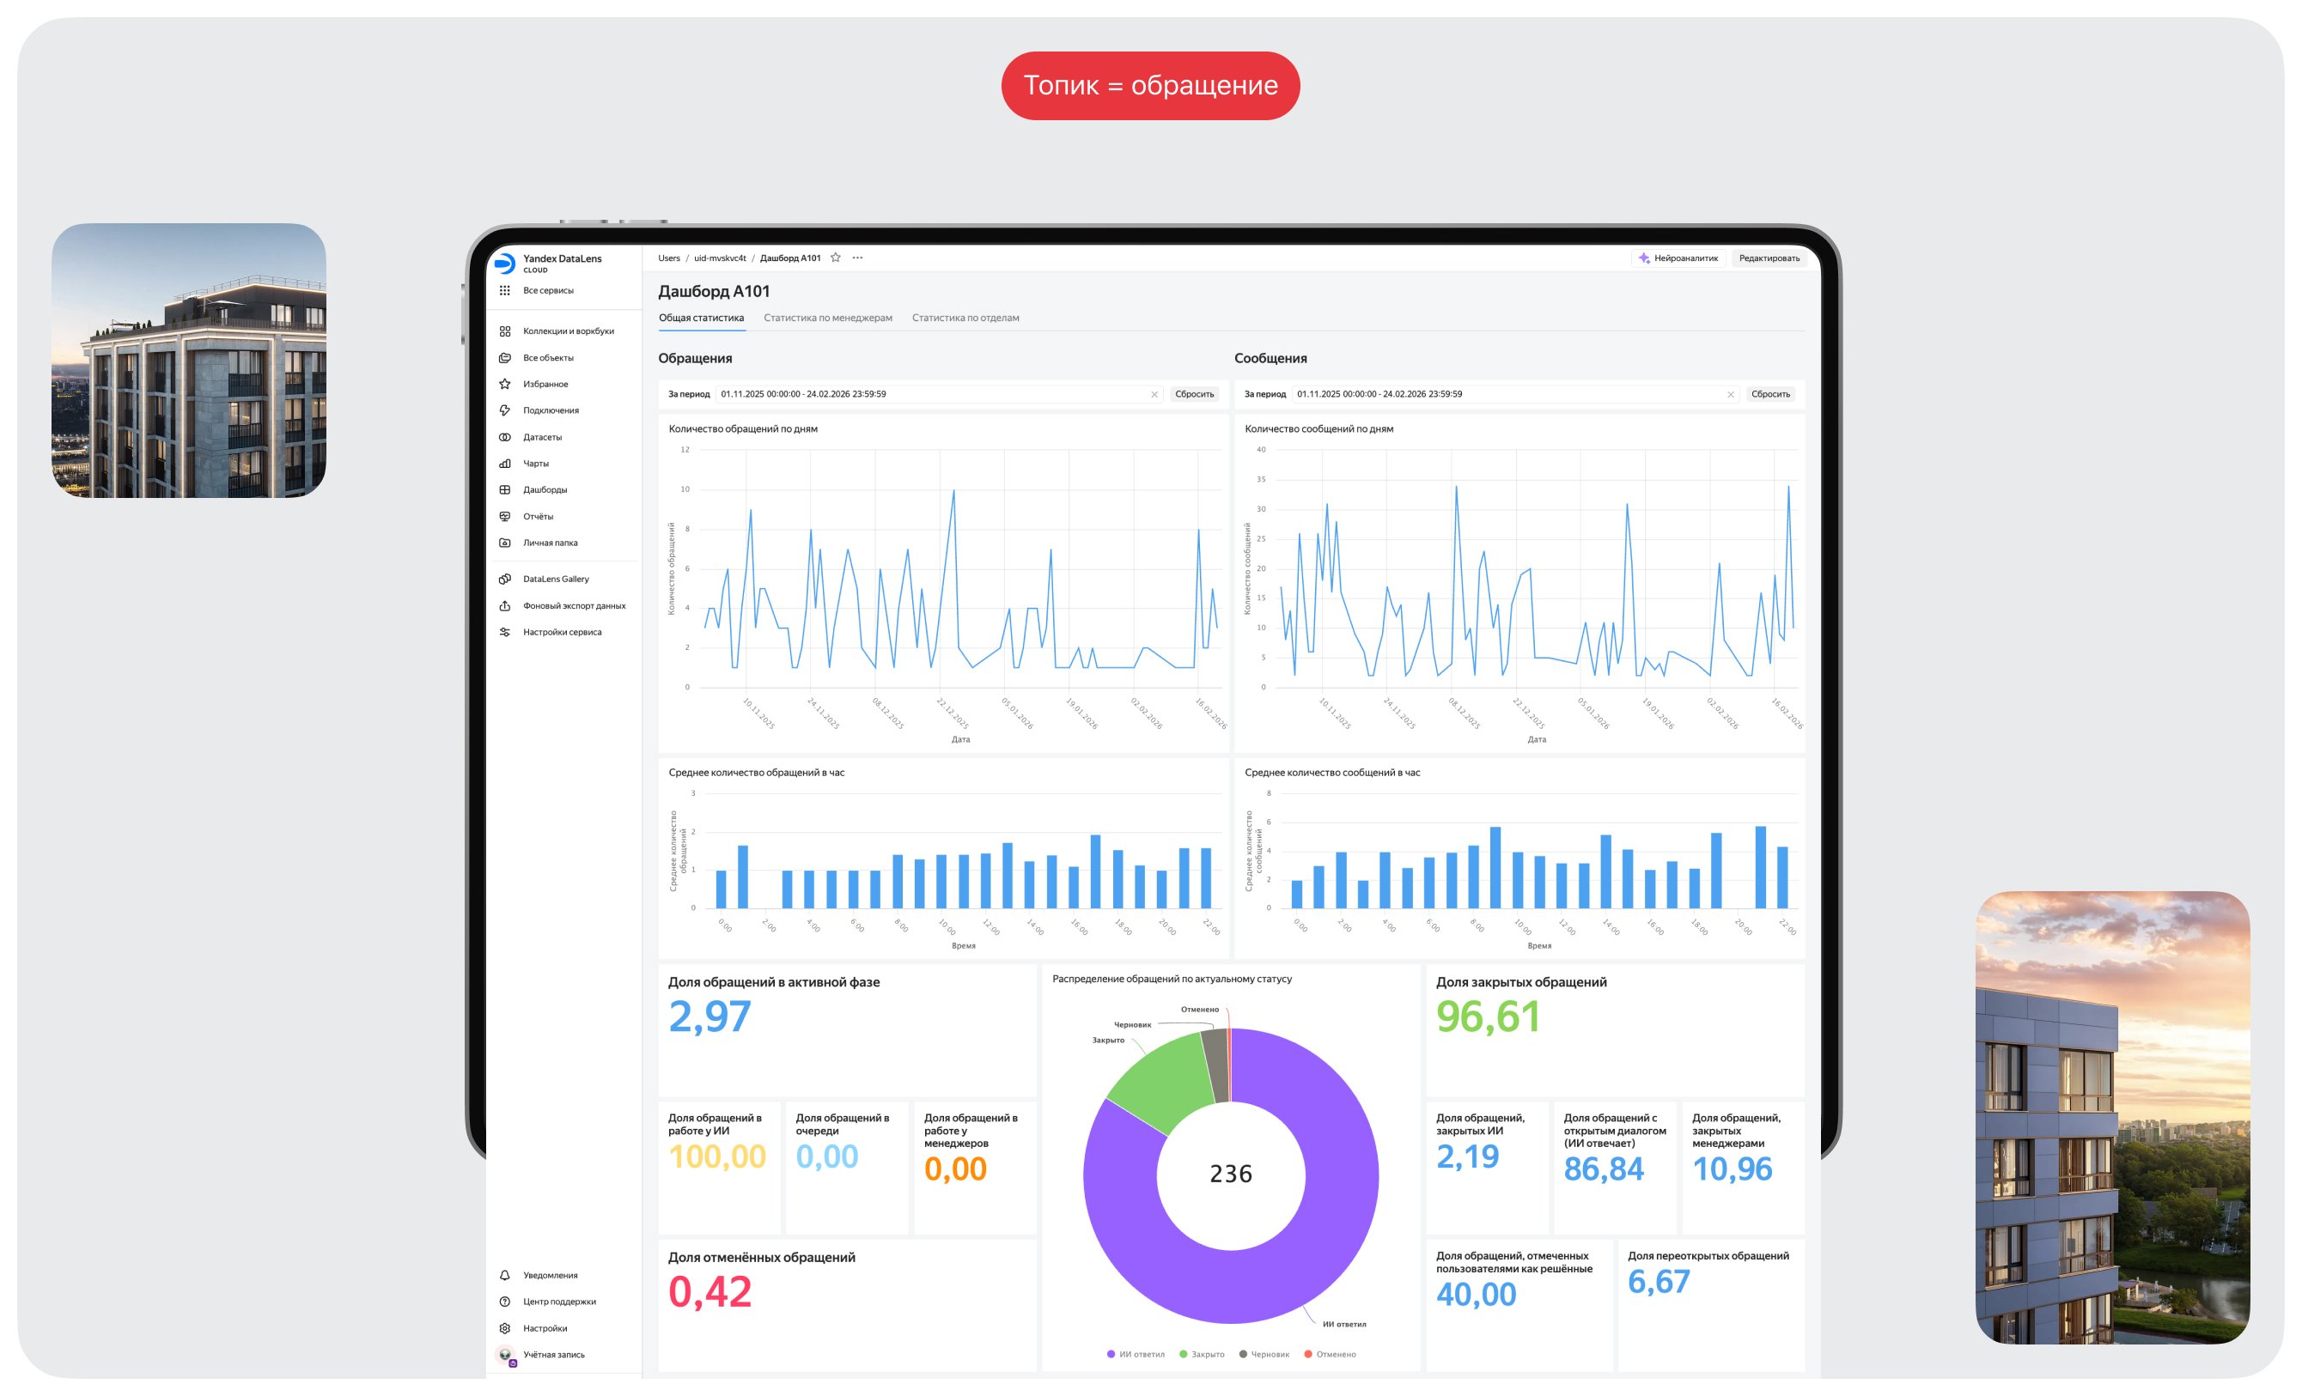
Task: Click the Favorites star icon in sidebar
Action: click(x=504, y=384)
